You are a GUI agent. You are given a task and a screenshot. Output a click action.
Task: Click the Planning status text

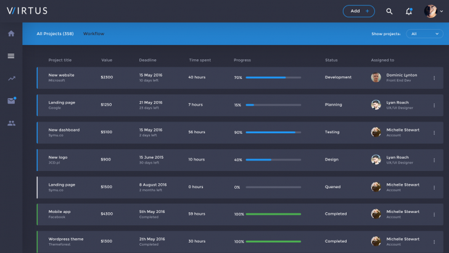pos(333,105)
